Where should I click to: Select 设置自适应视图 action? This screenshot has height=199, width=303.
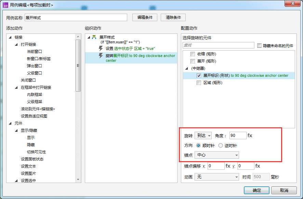coord(34,116)
